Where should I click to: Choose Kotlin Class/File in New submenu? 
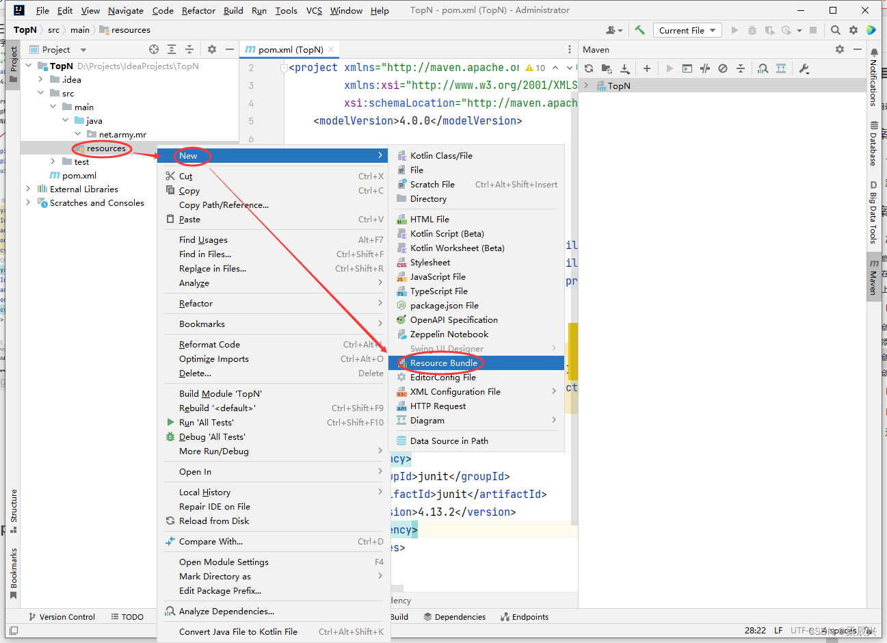click(x=477, y=156)
